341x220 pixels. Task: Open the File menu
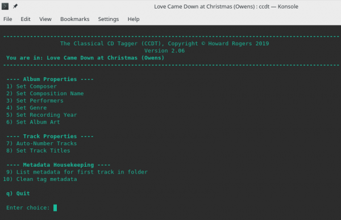coord(7,19)
